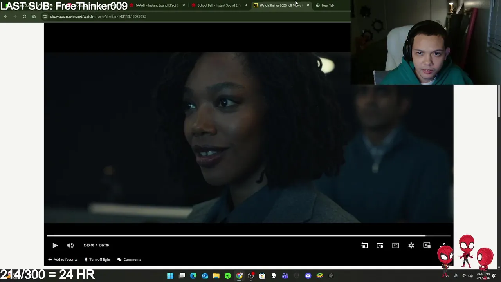The image size is (501, 282).
Task: Close the Watch Shelter 2026 tab
Action: [308, 5]
